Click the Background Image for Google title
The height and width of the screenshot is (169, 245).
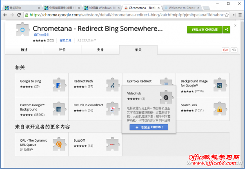tap(194, 83)
